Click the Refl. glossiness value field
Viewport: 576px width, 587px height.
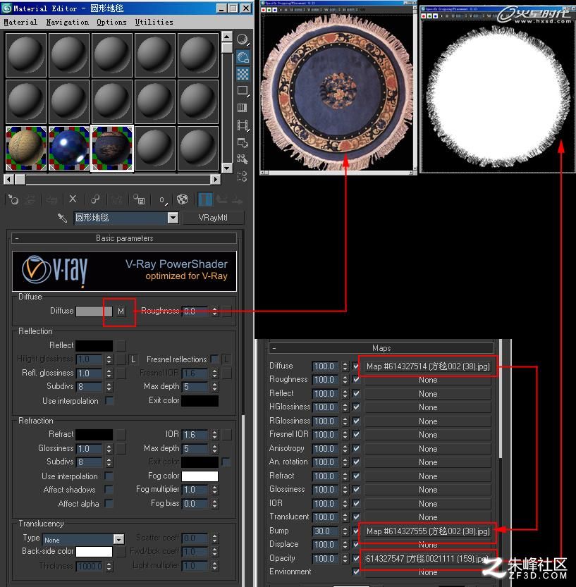89,373
